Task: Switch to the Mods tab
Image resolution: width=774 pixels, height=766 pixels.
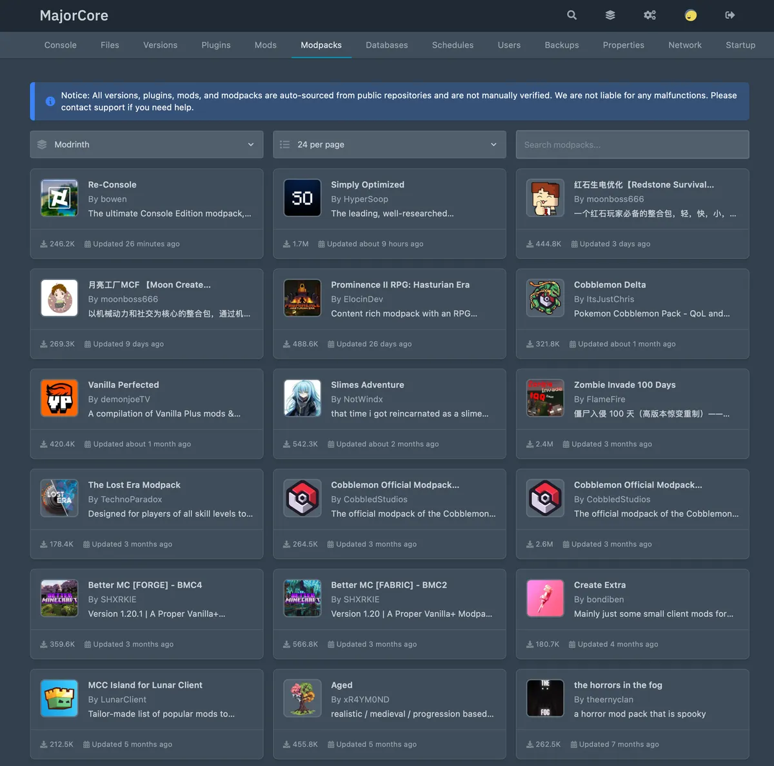Action: click(x=266, y=45)
